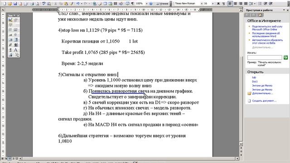The width and height of the screenshot is (290, 163).
Task: Click the Columns layout icon
Action: (116, 4)
